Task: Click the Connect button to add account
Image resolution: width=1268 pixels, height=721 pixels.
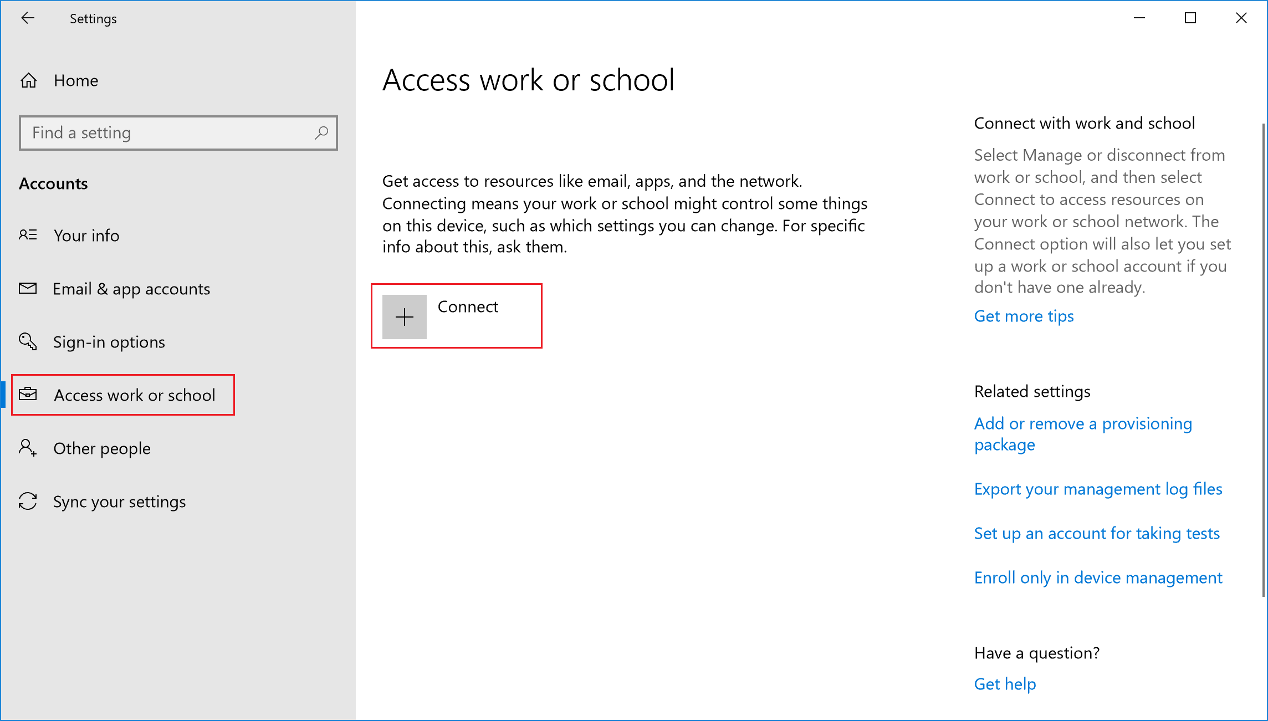Action: pyautogui.click(x=456, y=316)
